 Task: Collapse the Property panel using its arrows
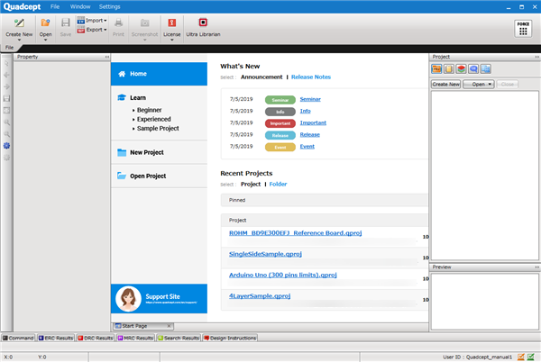tap(107, 56)
